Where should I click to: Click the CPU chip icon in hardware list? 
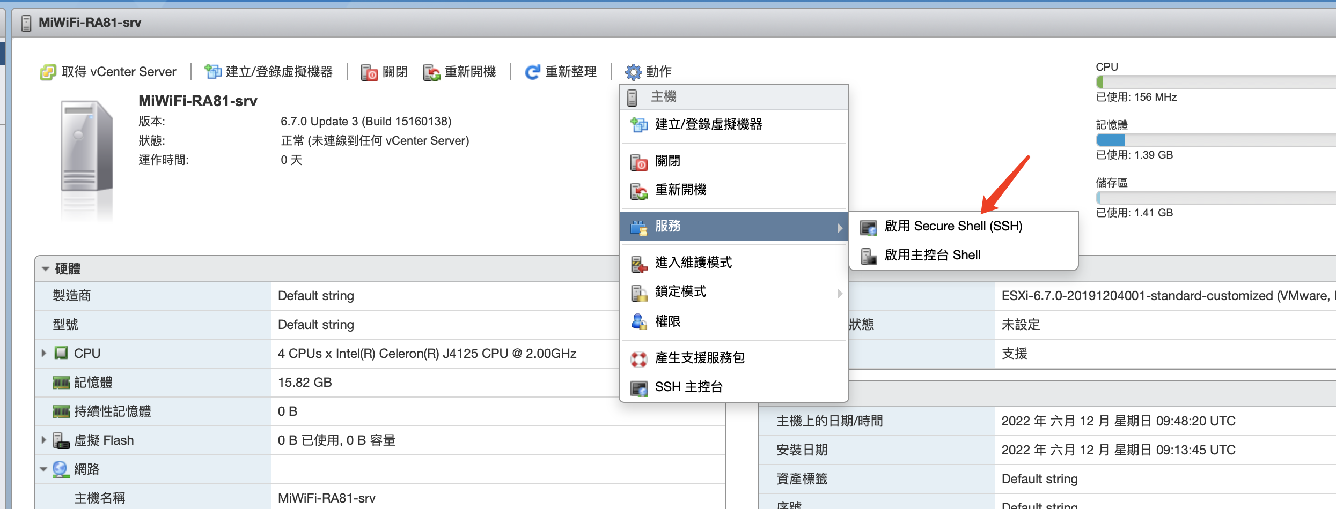coord(61,353)
